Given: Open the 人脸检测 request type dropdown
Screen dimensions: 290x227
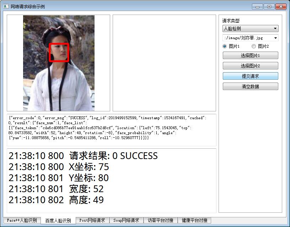Looking at the screenshot, I should point(251,28).
